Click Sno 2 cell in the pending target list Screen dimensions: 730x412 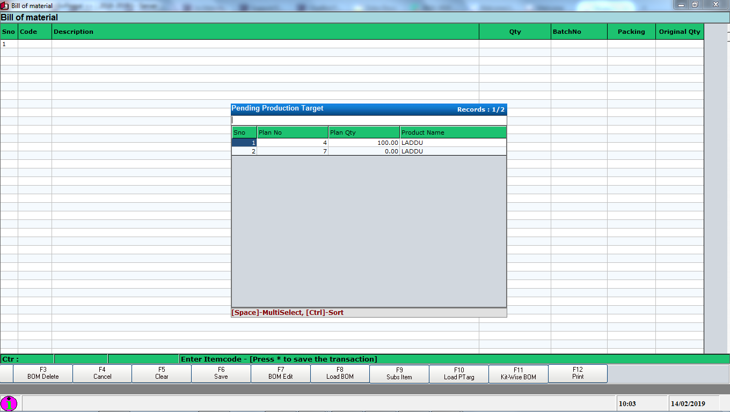[x=244, y=151]
